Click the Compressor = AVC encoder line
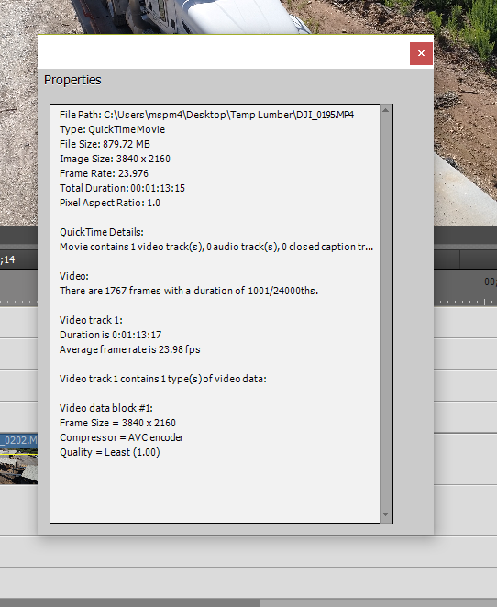The image size is (497, 607). (122, 437)
